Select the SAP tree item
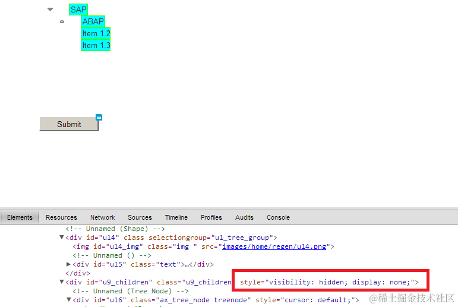Image resolution: width=458 pixels, height=307 pixels. (x=78, y=10)
